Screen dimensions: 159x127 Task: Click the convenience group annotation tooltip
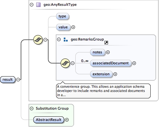click(x=103, y=91)
